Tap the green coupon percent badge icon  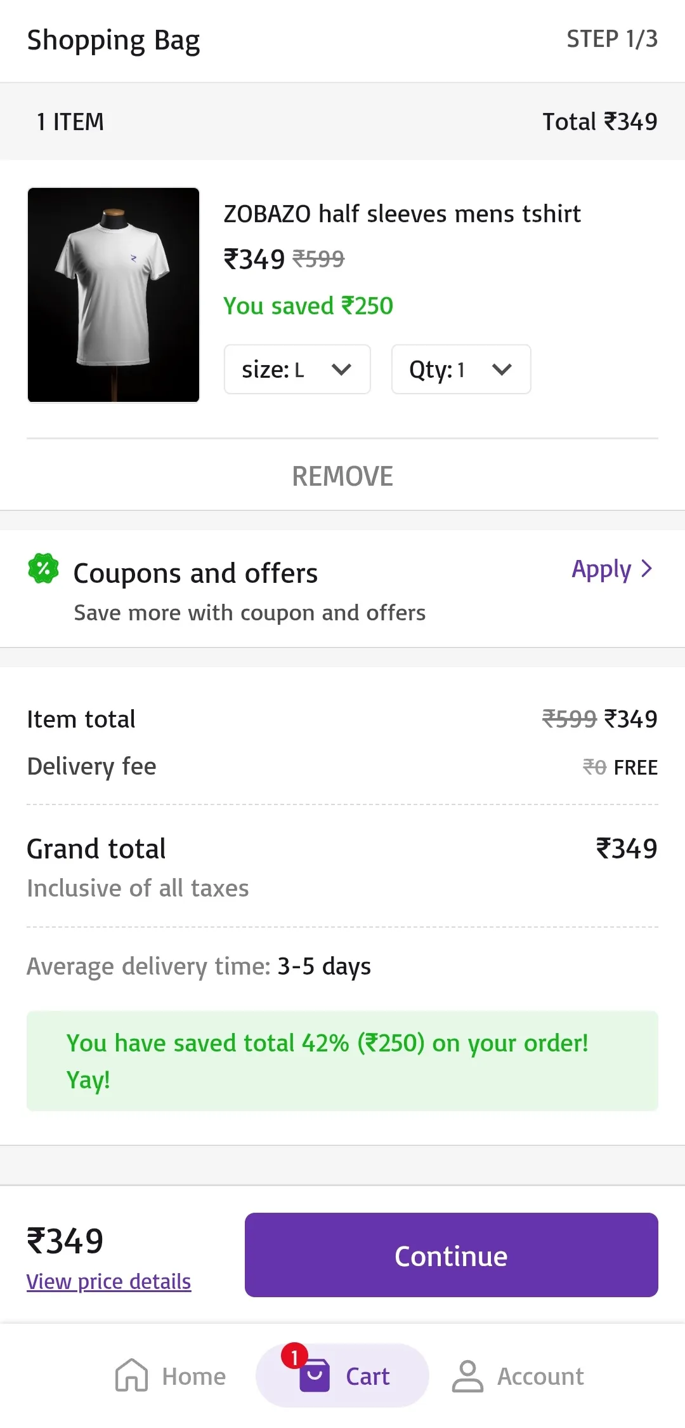point(43,568)
